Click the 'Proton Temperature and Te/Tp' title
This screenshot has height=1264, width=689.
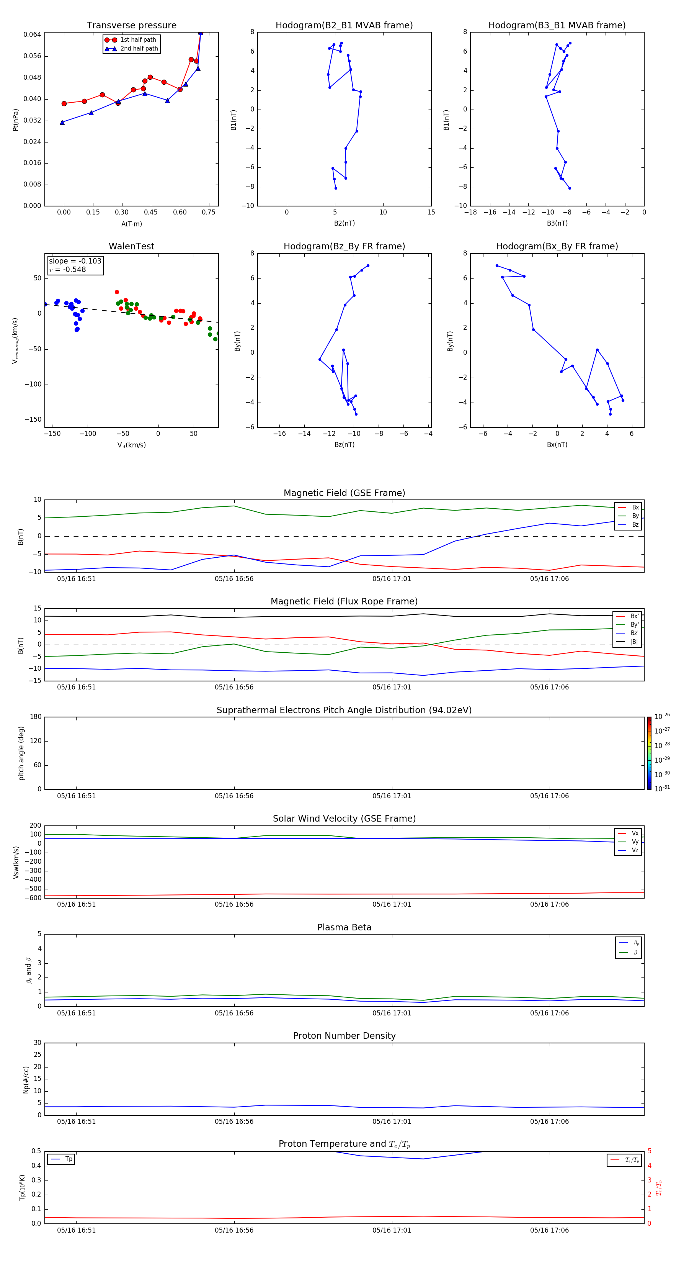coord(344,1144)
